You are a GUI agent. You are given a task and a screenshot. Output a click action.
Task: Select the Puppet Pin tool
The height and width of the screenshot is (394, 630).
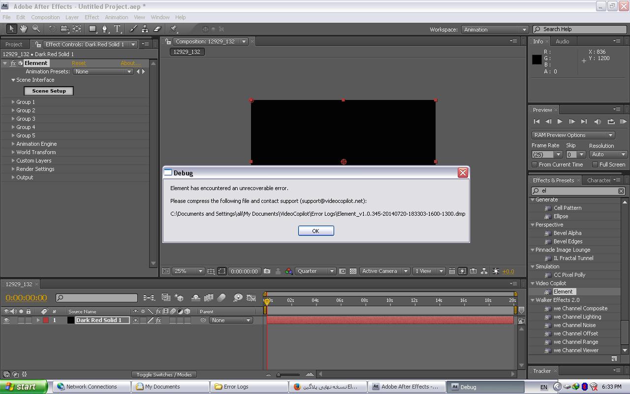[173, 29]
